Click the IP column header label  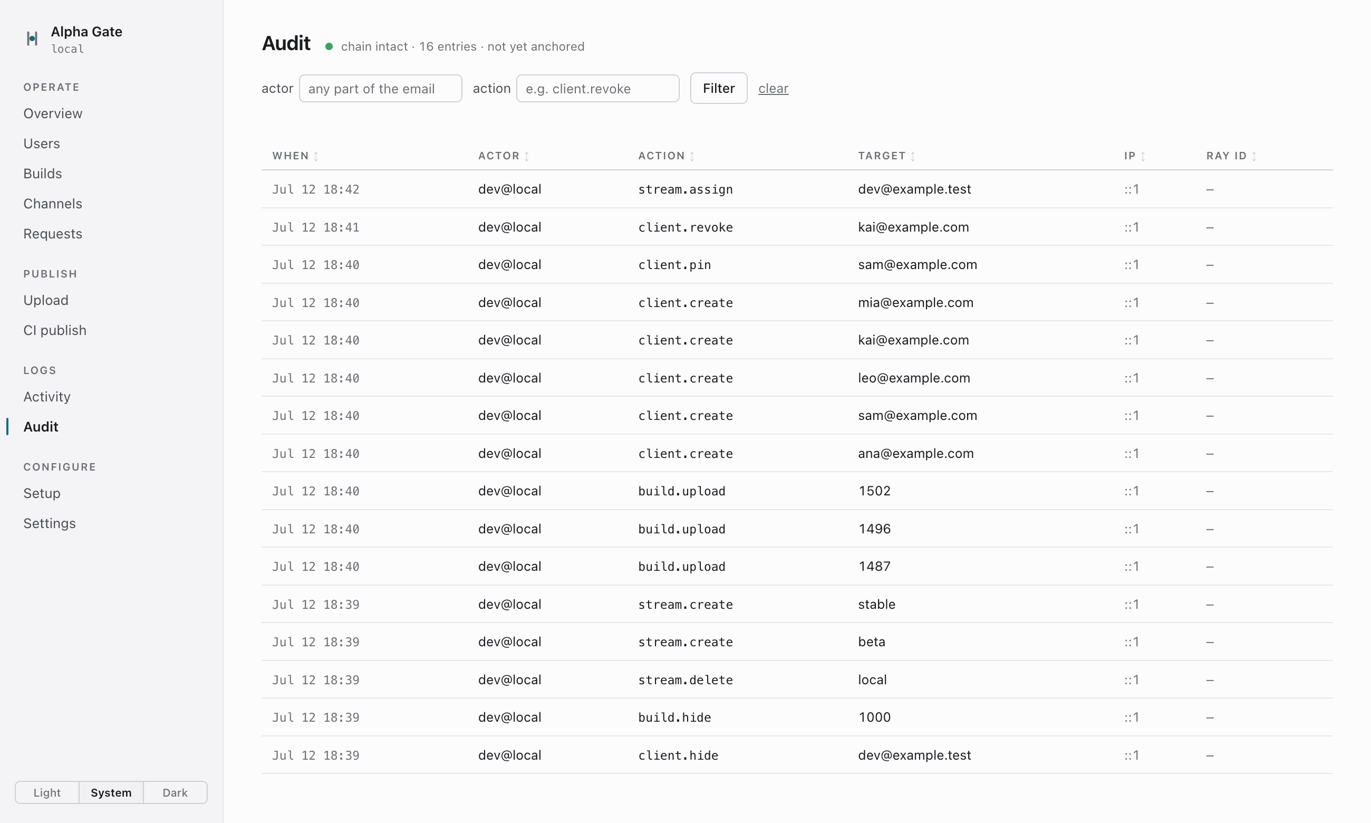(1130, 156)
